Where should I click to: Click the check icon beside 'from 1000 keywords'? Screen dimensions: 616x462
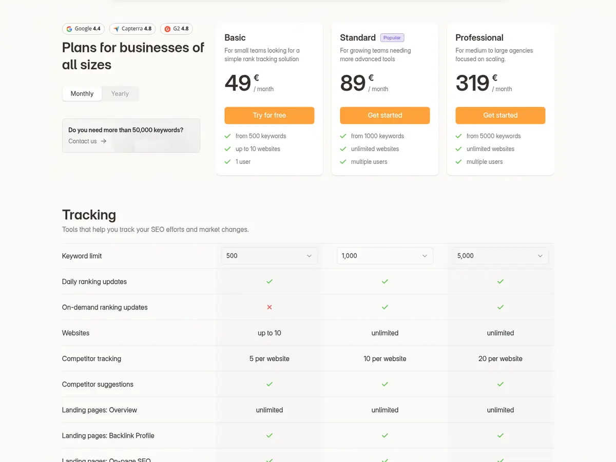[343, 136]
